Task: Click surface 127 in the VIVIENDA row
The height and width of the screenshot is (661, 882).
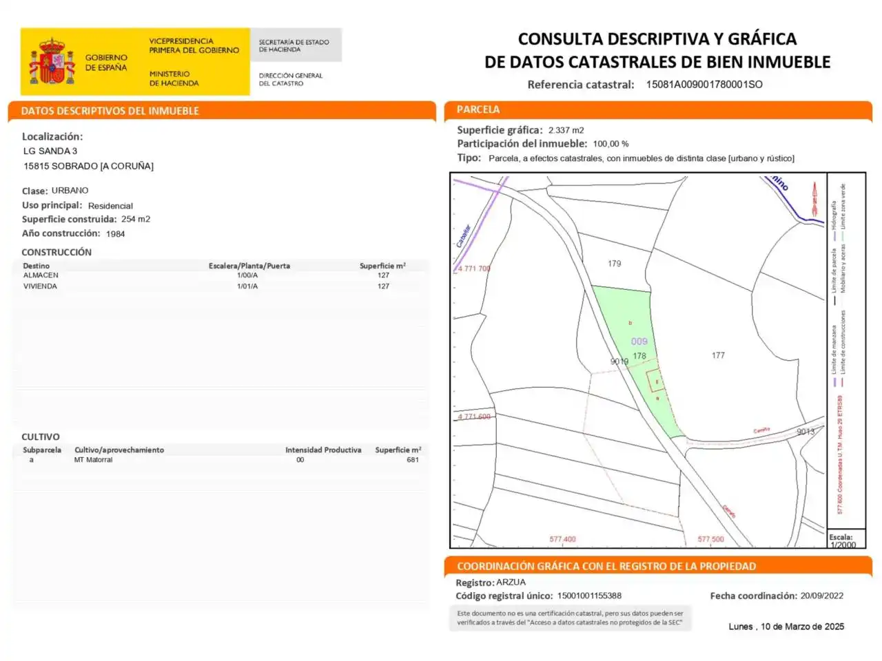Action: tap(383, 286)
